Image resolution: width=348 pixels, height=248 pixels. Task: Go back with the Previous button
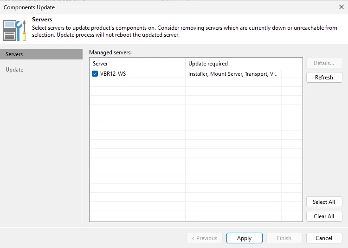205,238
